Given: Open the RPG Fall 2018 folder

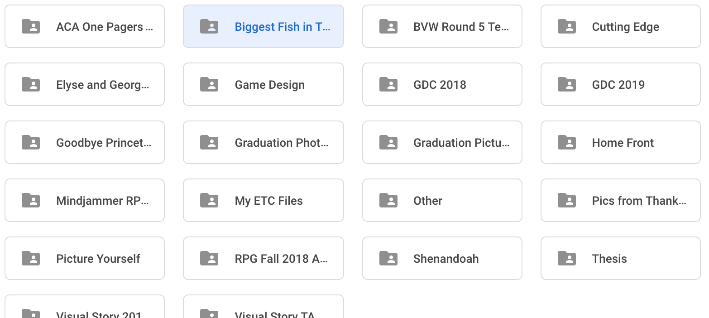Looking at the screenshot, I should [281, 259].
